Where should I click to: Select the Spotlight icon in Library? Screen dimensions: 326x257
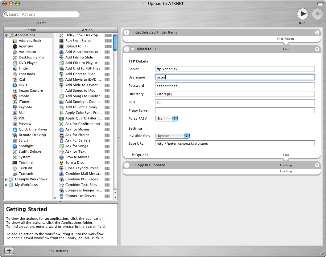point(15,146)
